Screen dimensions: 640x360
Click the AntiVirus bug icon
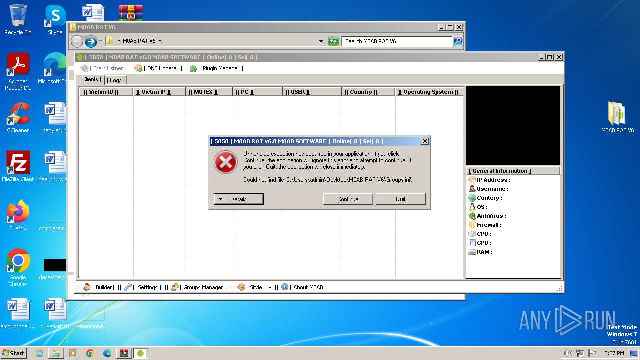click(x=472, y=216)
